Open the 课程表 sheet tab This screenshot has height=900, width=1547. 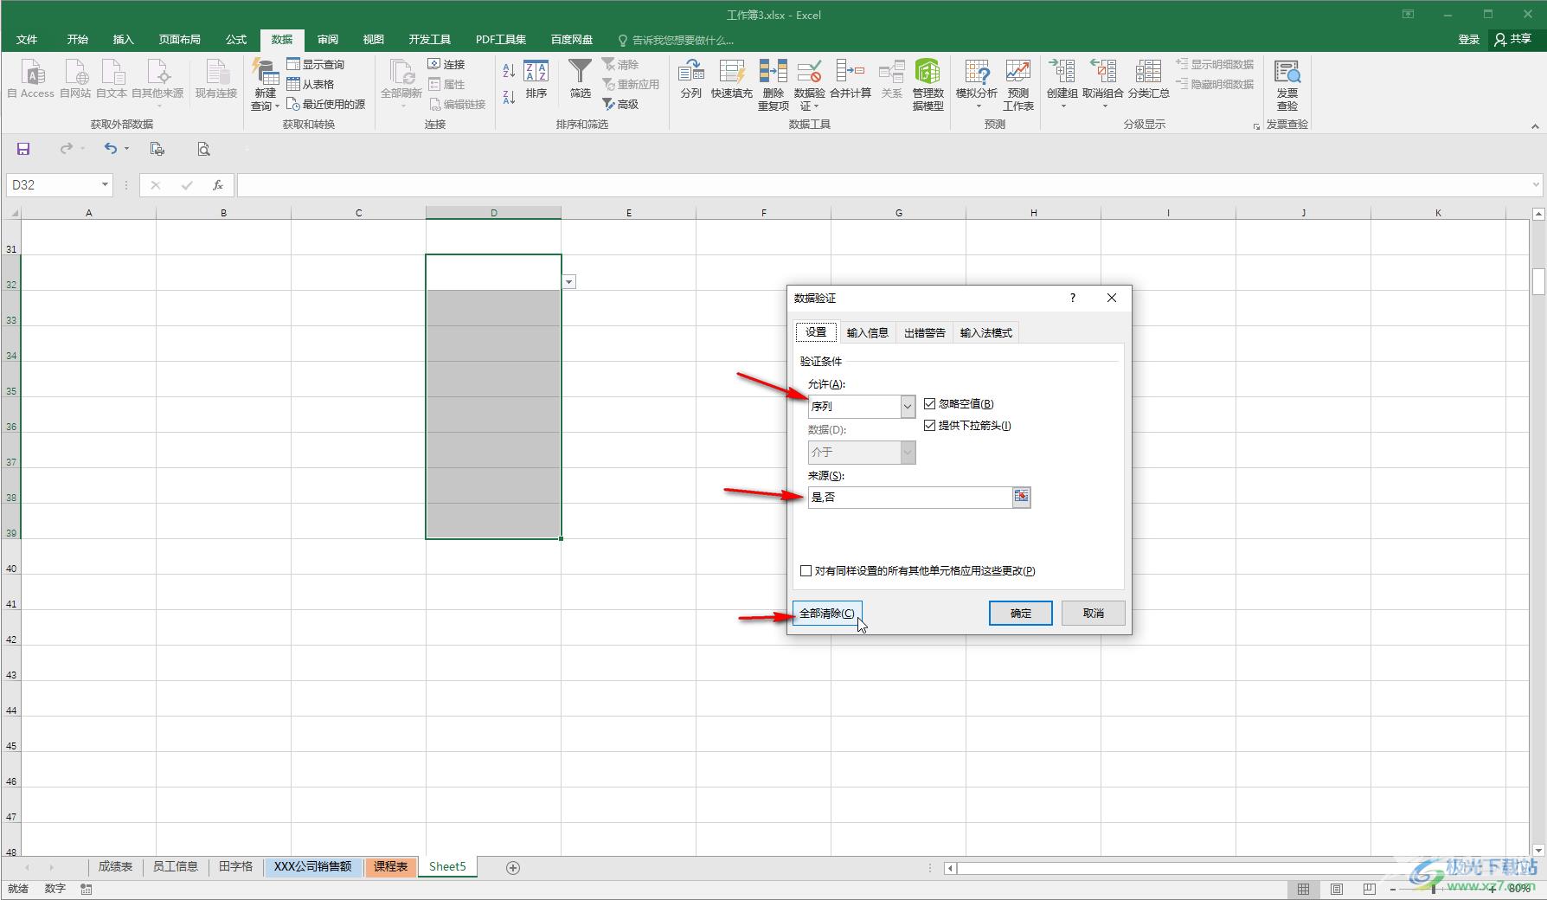390,866
